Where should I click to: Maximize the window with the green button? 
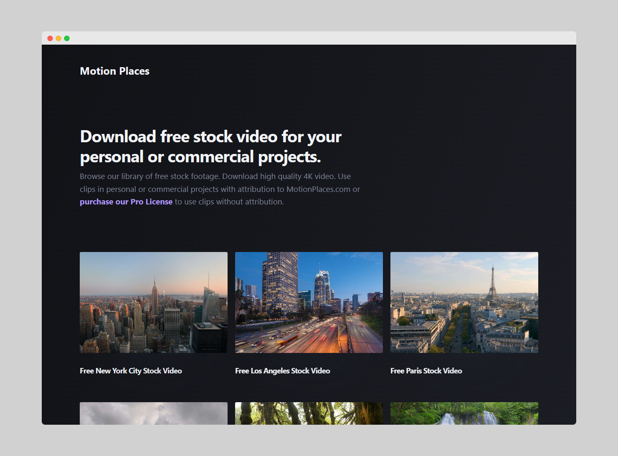[67, 38]
